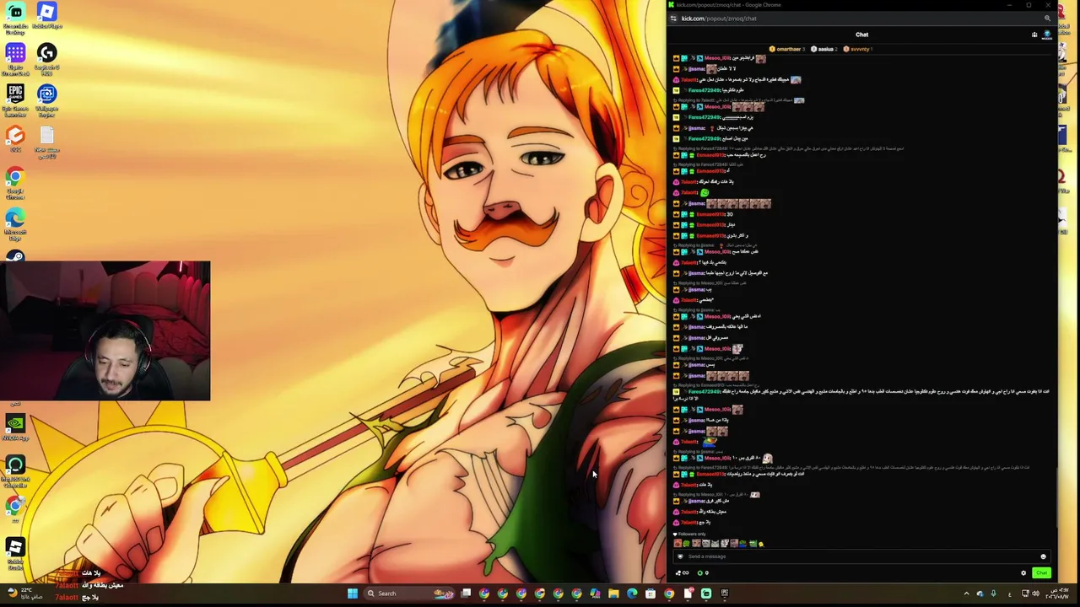Open the Logitech G HUB shortcut
This screenshot has height=607, width=1080.
click(x=46, y=59)
